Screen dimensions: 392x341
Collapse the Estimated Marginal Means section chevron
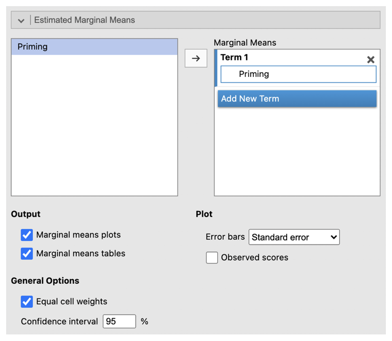coord(21,21)
